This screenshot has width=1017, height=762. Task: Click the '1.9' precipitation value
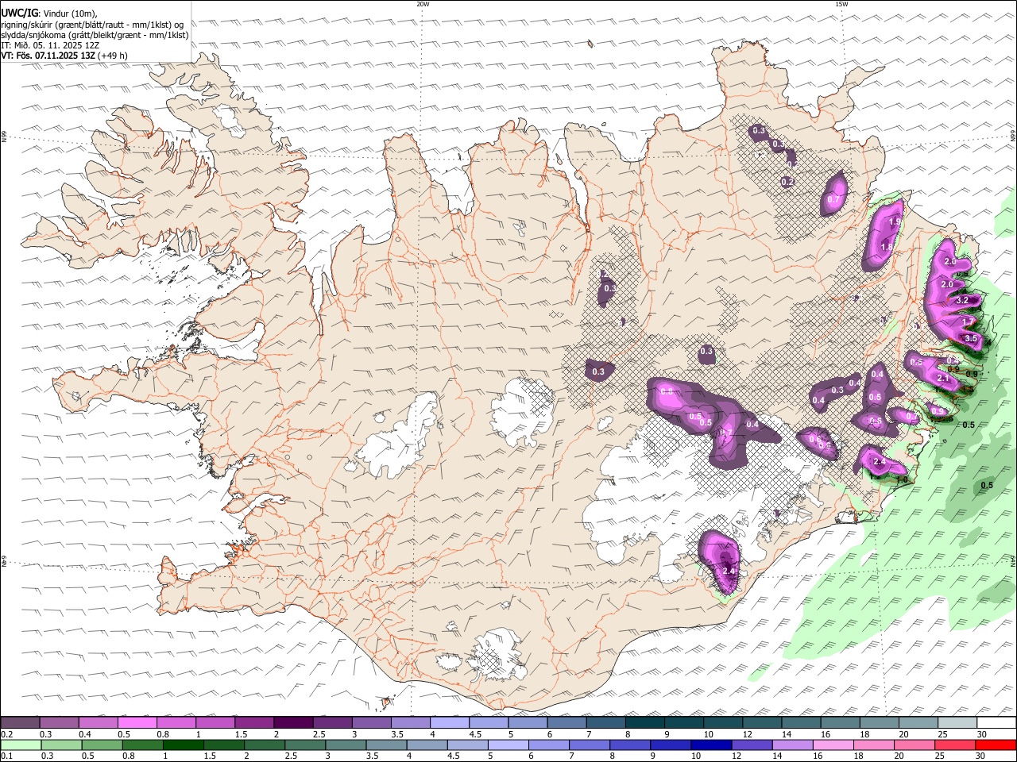coord(895,222)
